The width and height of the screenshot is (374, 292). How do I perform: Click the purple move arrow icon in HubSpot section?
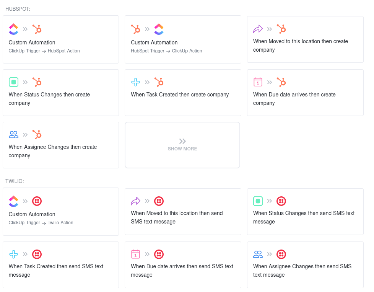(x=258, y=29)
